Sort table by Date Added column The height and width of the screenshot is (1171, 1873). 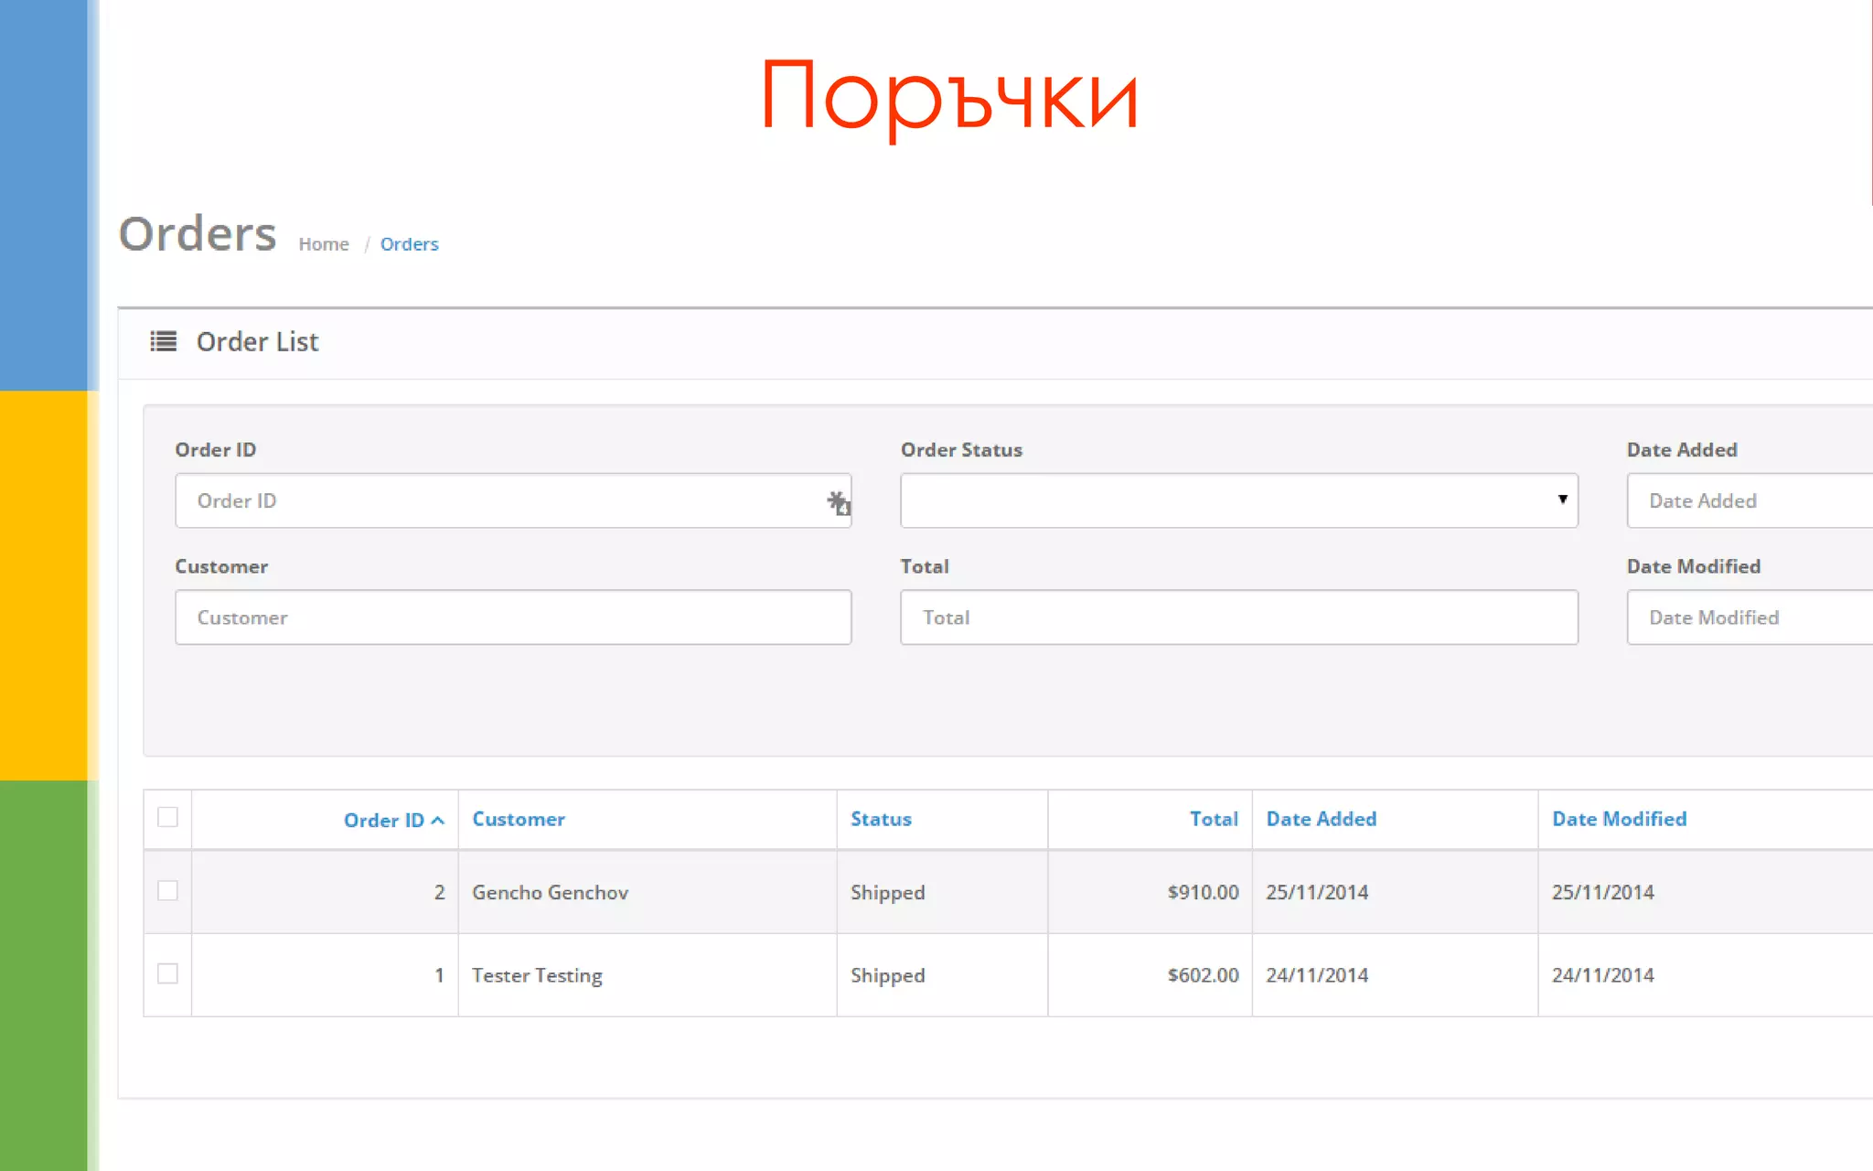tap(1321, 819)
